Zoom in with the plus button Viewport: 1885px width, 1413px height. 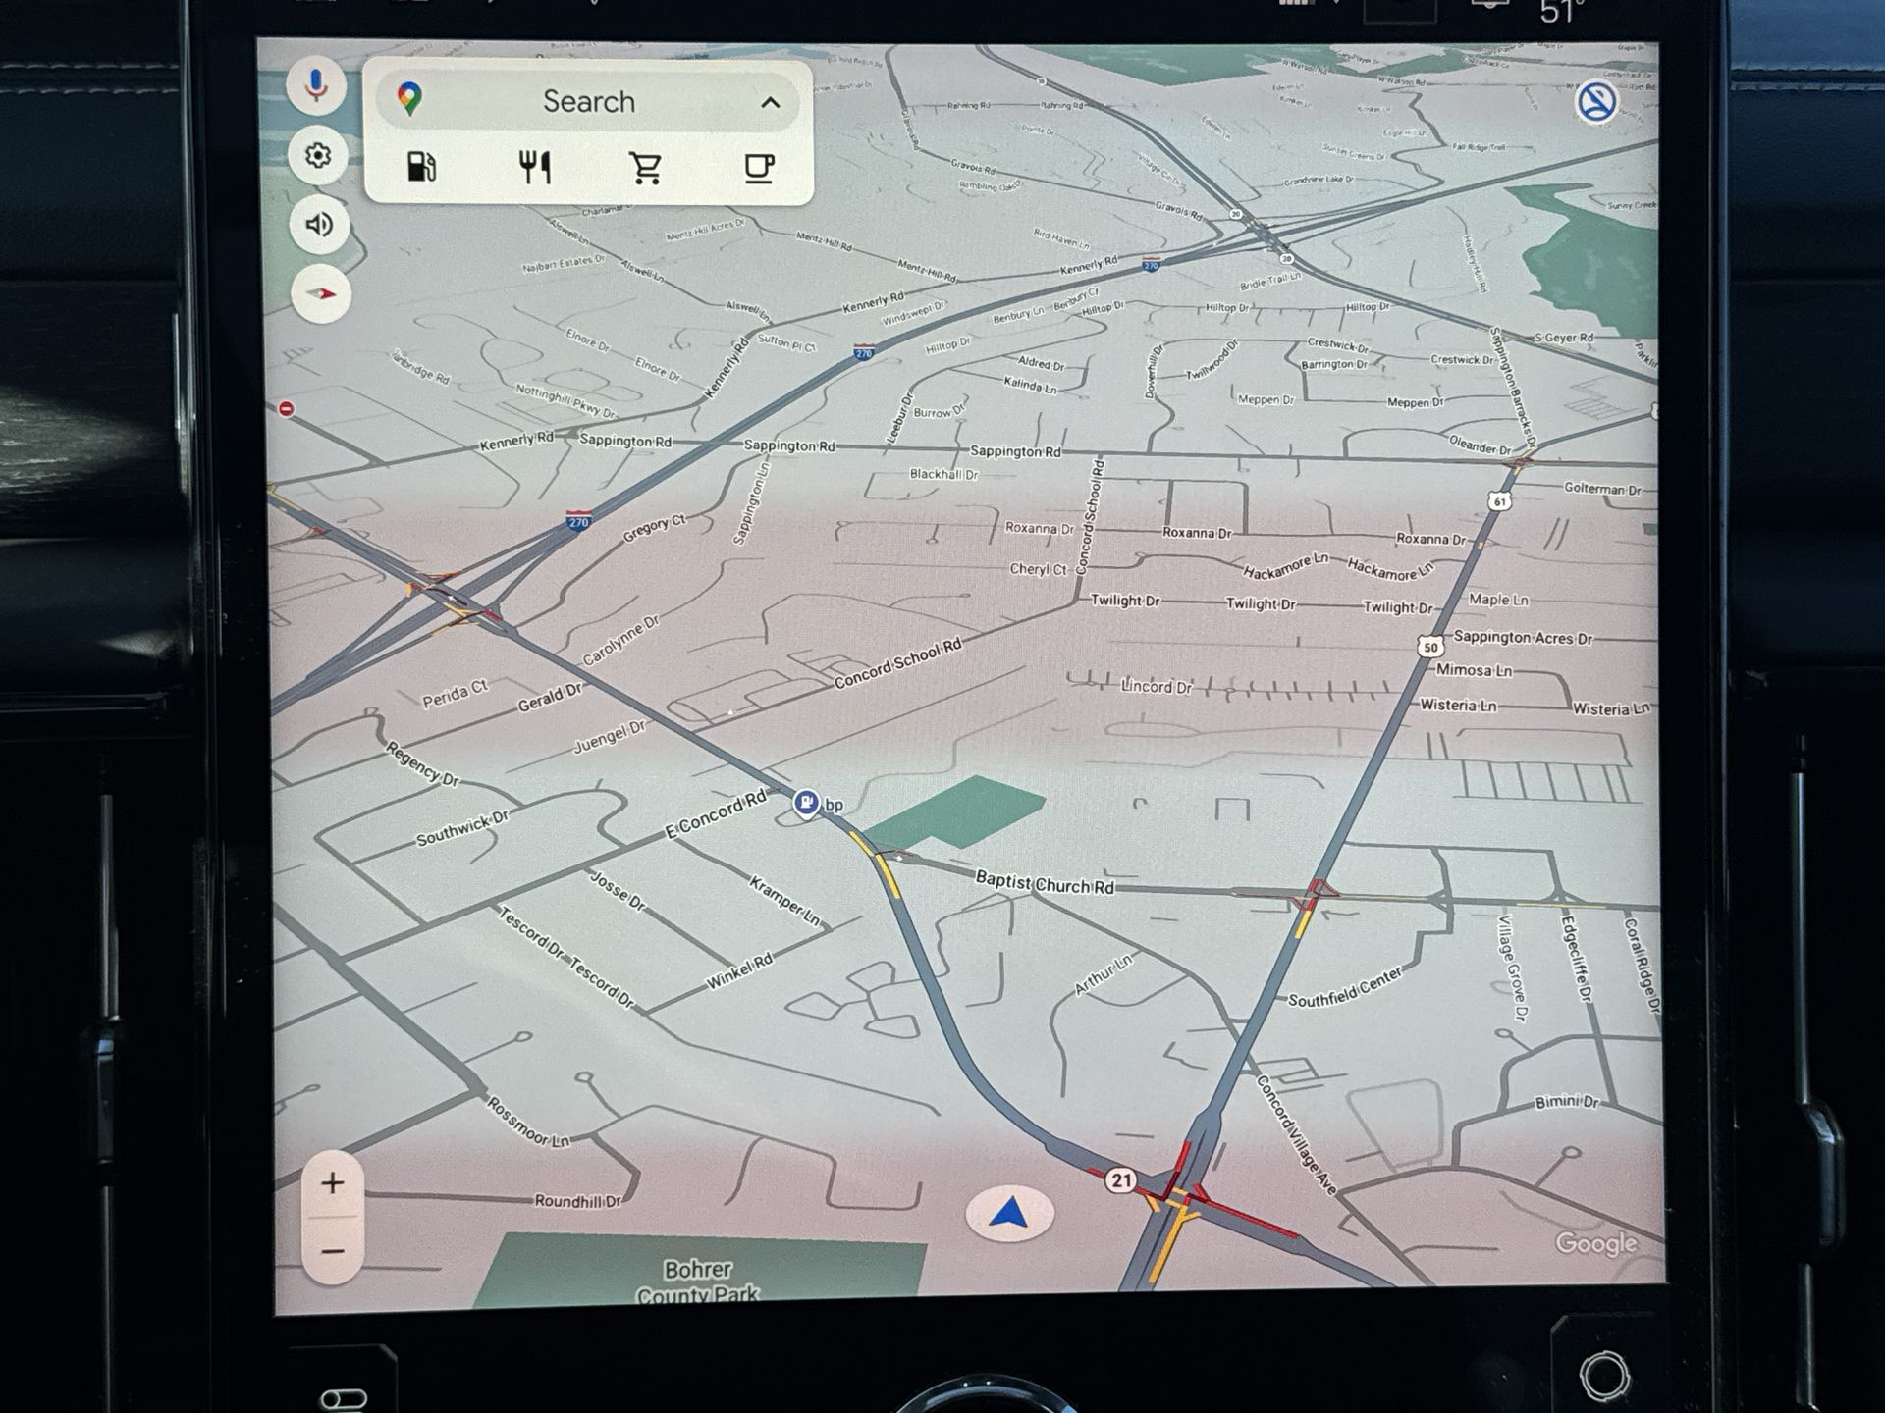(332, 1183)
